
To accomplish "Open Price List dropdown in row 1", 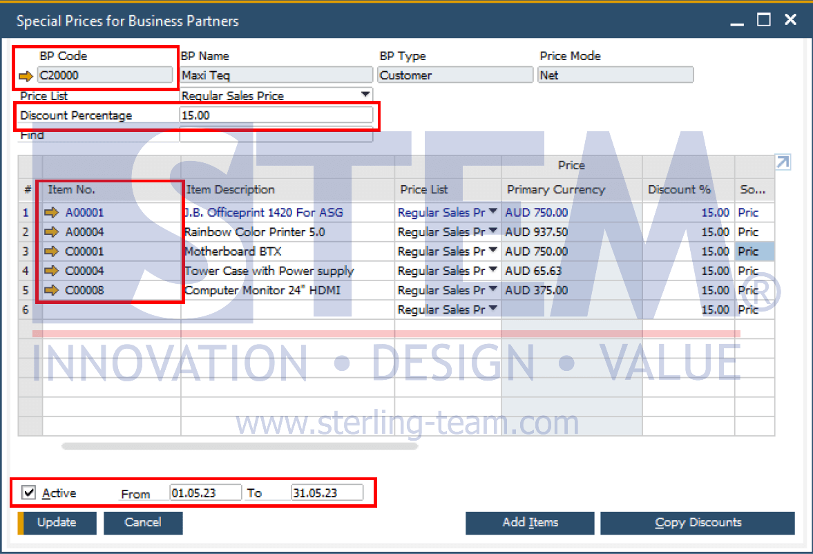I will pyautogui.click(x=493, y=211).
